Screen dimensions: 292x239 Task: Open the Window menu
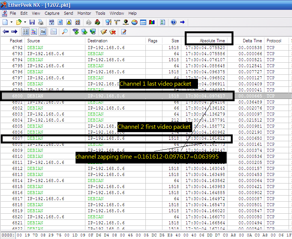pos(117,13)
